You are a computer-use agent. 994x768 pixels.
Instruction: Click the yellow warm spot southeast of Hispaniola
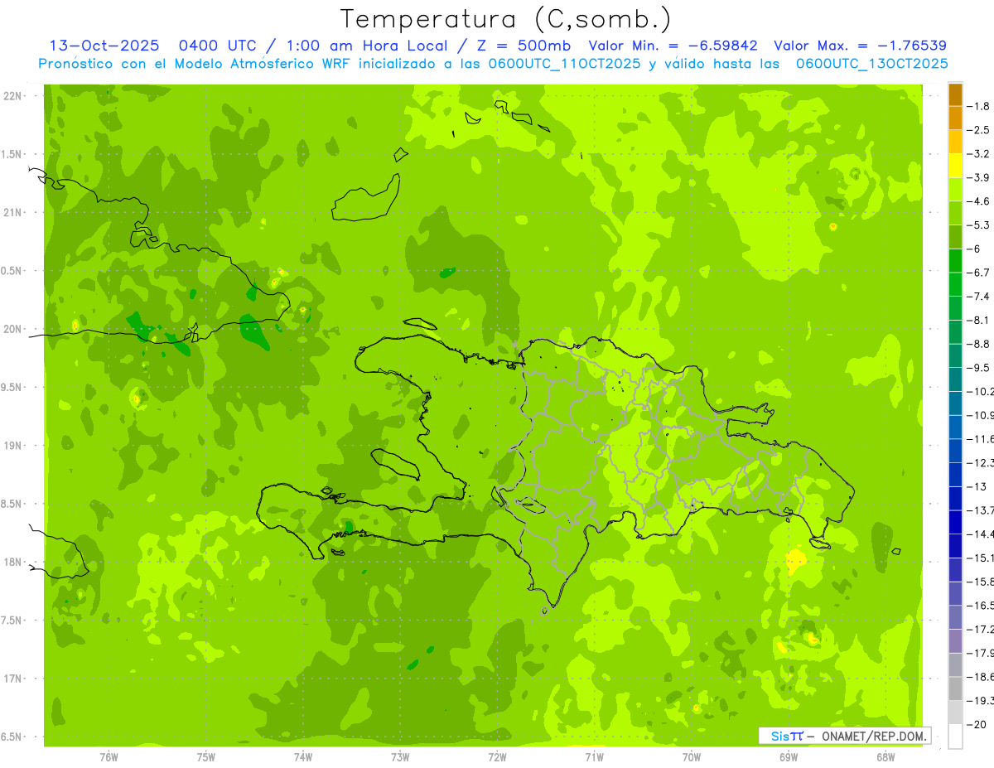(x=795, y=559)
